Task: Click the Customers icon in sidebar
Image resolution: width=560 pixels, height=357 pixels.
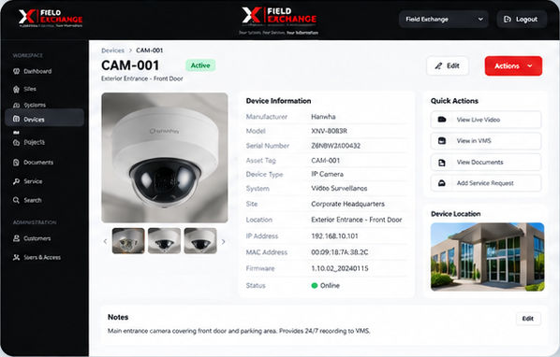Action: (x=16, y=238)
